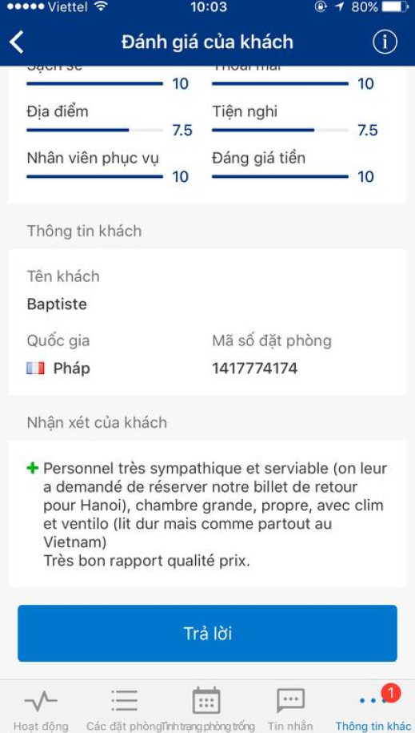Tap the Đáng giá tiền rating bar

point(280,177)
